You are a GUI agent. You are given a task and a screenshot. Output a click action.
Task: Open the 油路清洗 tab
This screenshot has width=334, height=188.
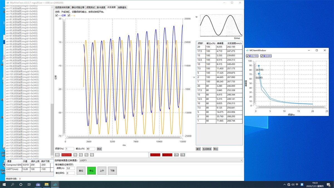[121, 7]
